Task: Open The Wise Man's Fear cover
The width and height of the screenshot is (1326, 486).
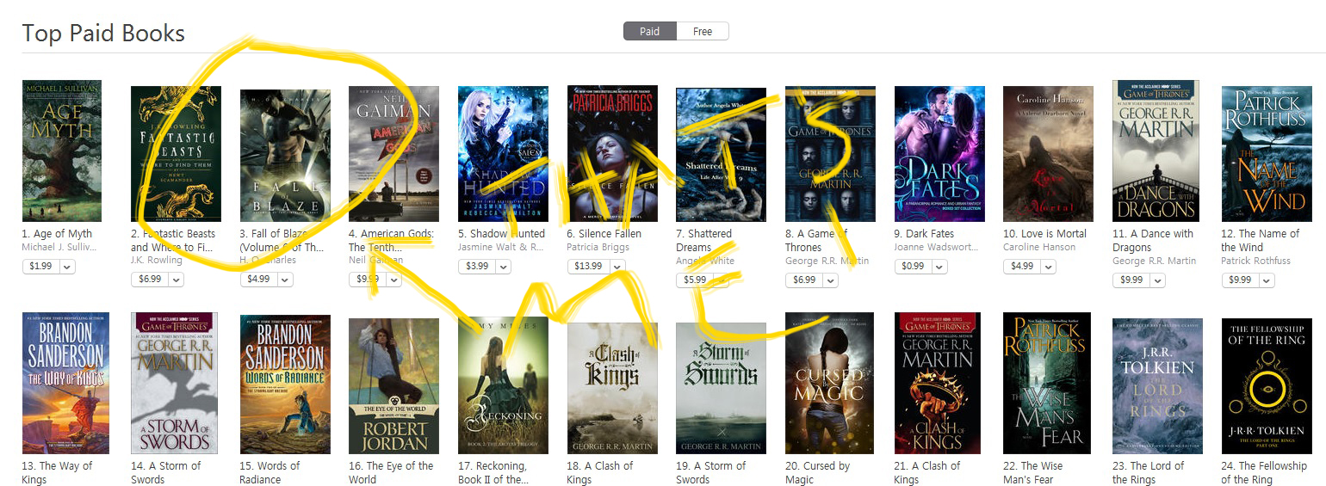Action: click(1047, 384)
